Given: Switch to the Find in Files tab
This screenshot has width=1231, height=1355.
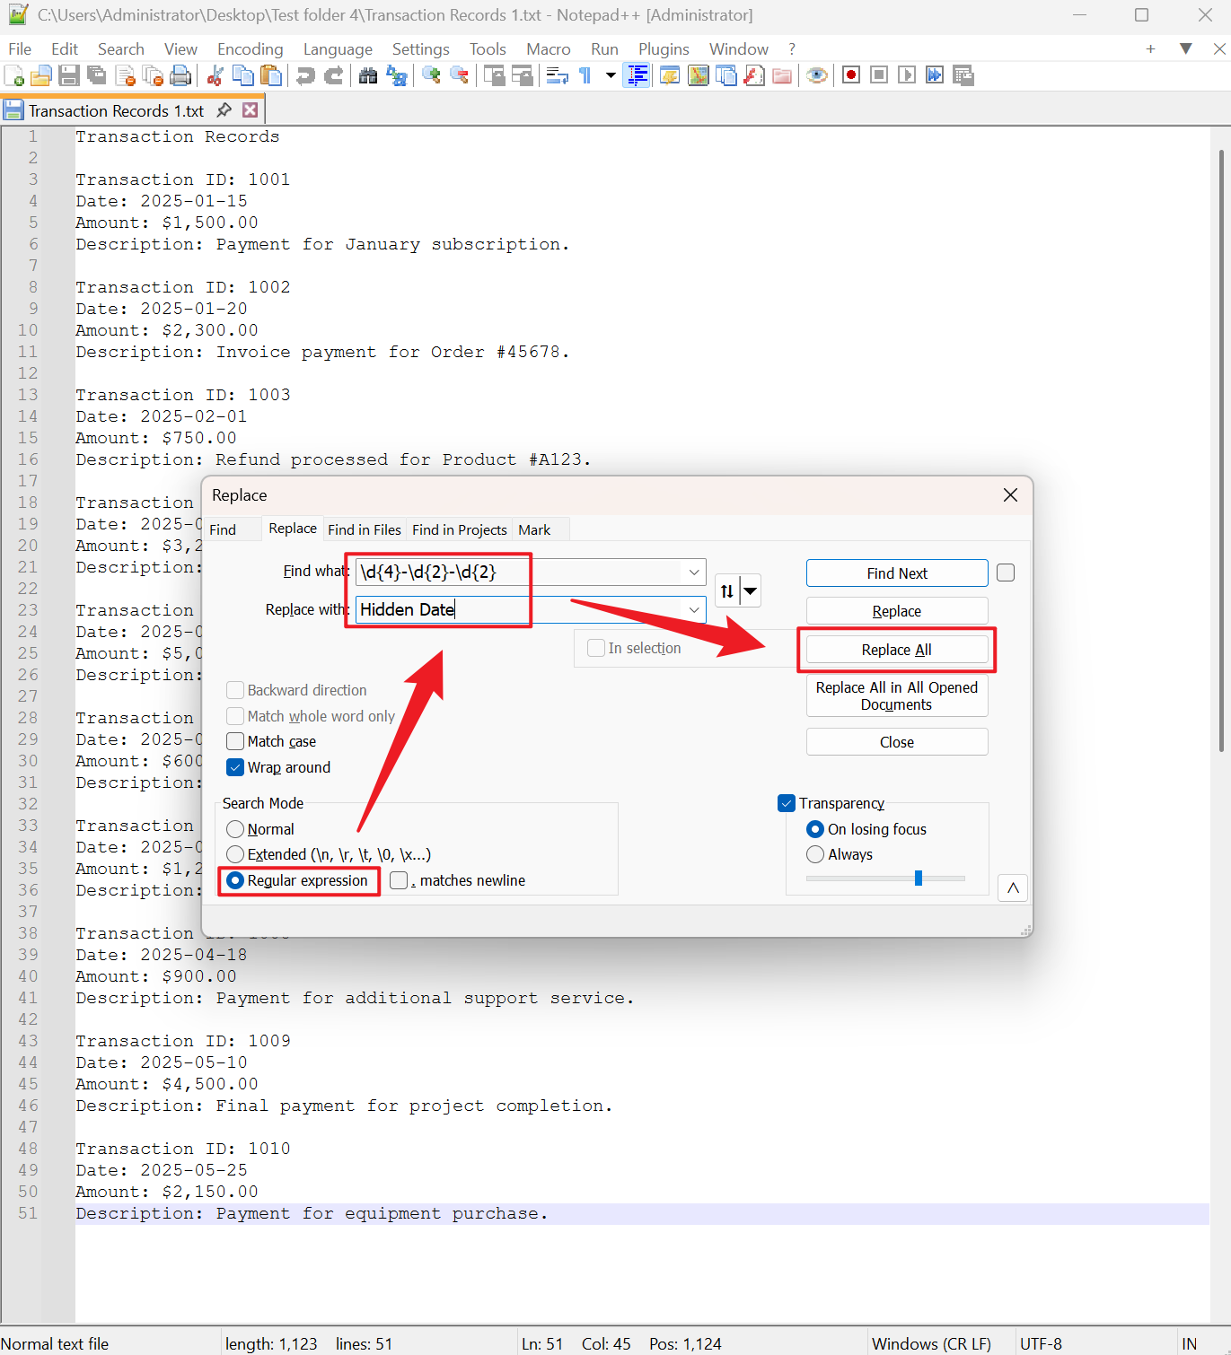Looking at the screenshot, I should point(364,529).
